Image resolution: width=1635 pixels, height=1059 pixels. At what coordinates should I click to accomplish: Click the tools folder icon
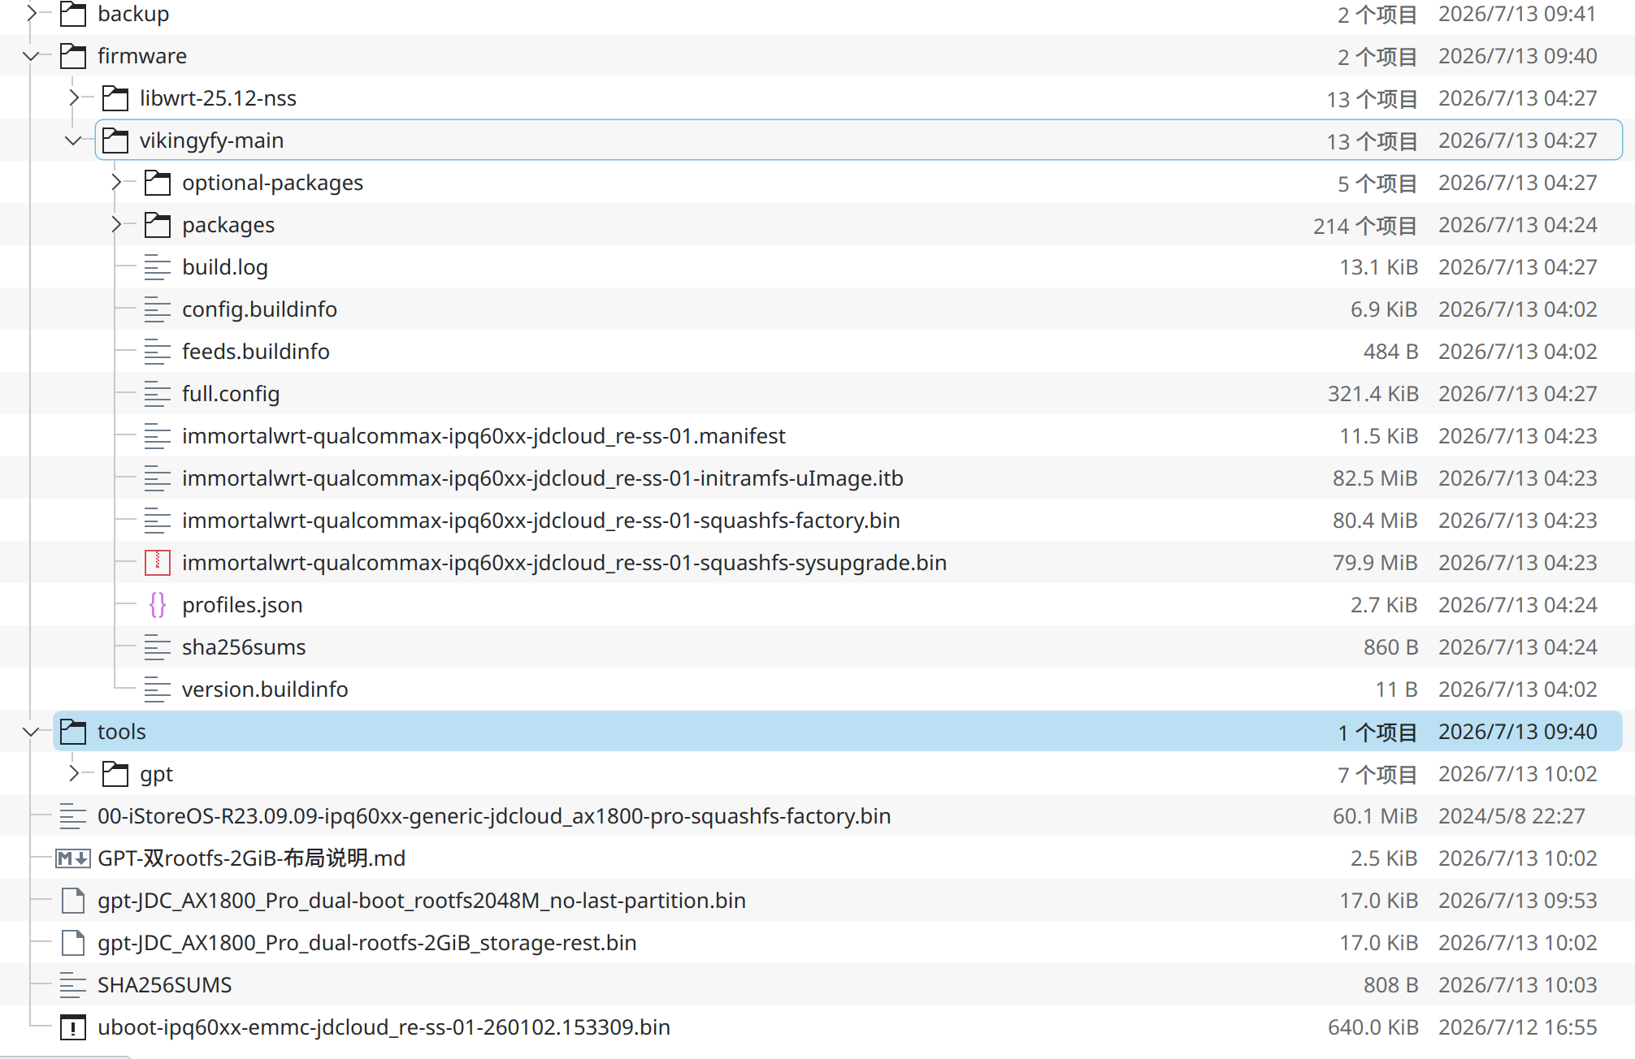[x=73, y=732]
